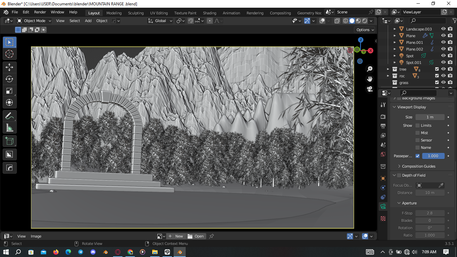Click New in the image editor
Screen dimensions: 457x257
176,236
